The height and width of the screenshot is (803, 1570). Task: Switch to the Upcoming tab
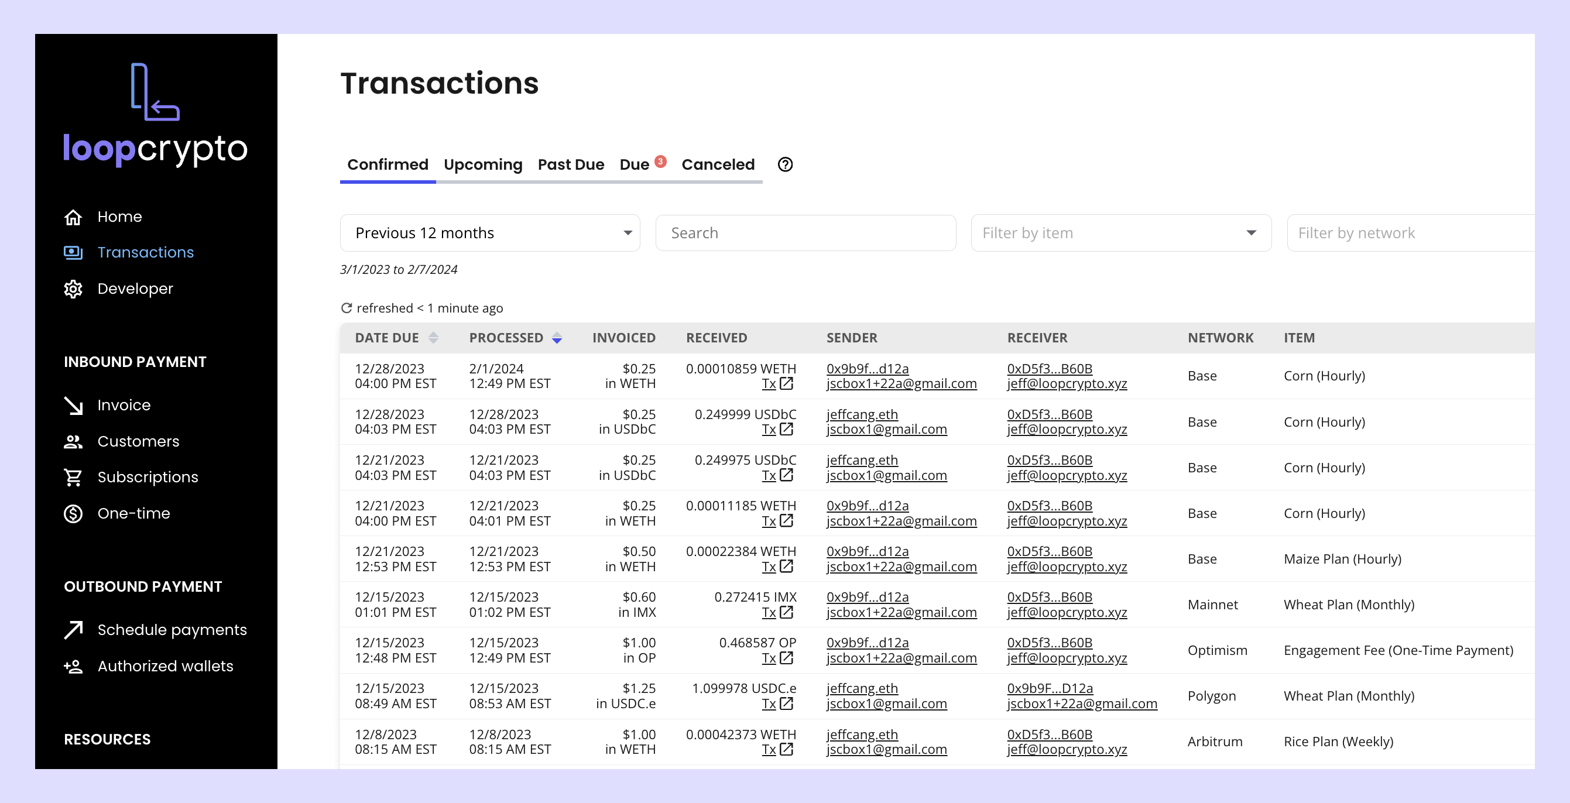(x=483, y=164)
